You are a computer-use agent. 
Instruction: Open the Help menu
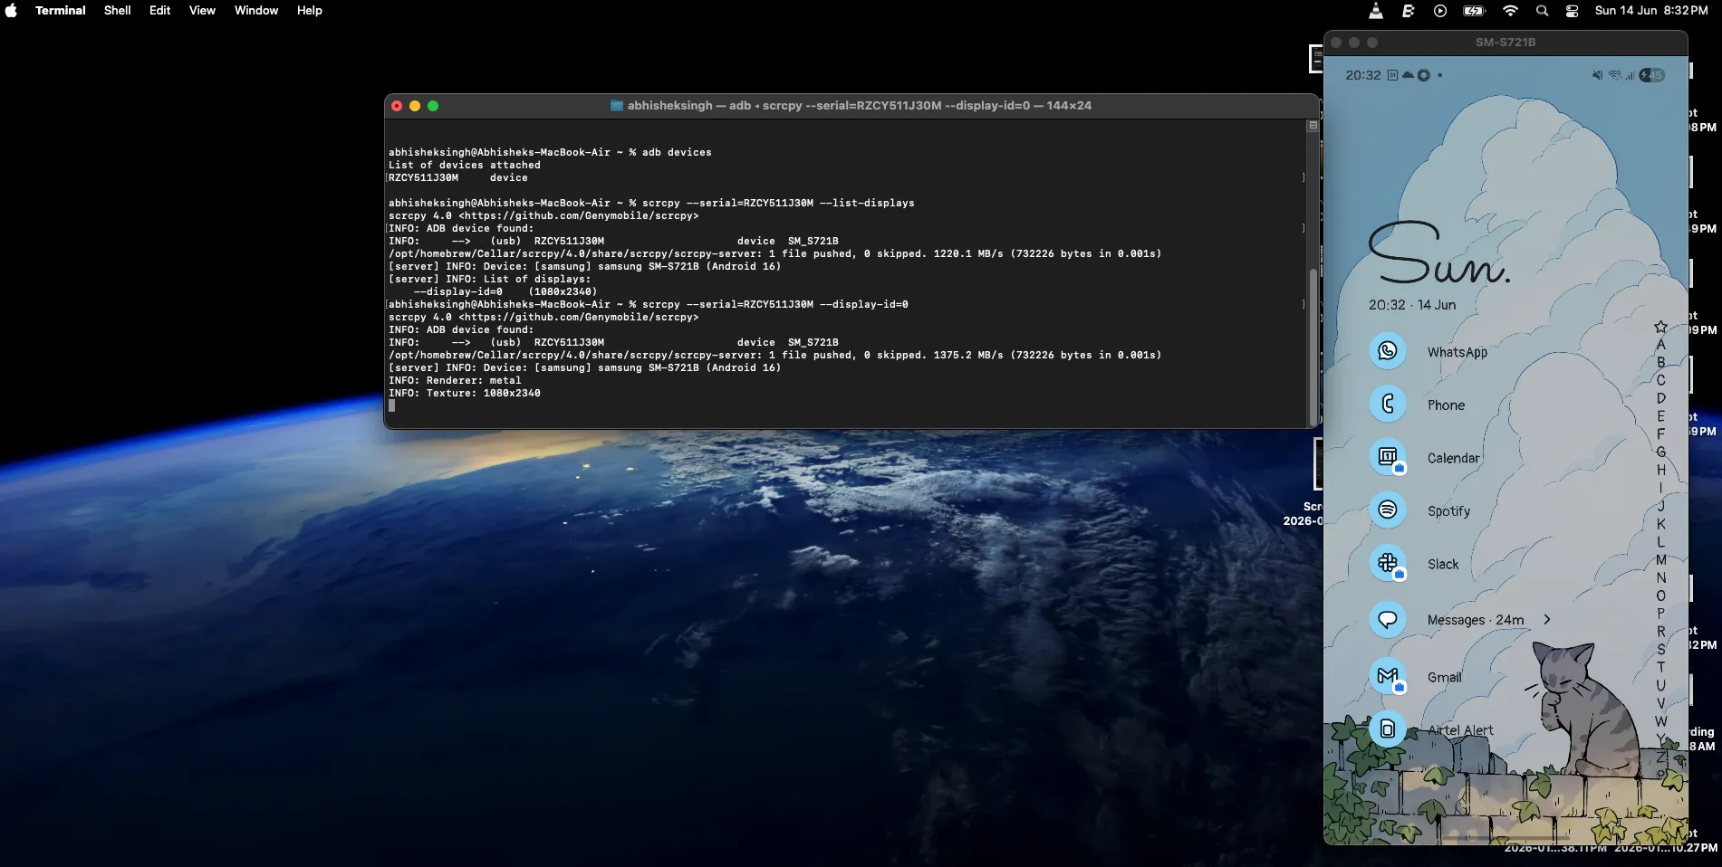[310, 11]
